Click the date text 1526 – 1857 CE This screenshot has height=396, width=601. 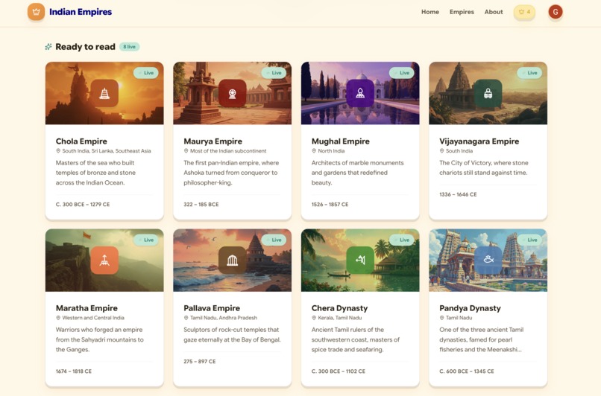pyautogui.click(x=330, y=204)
